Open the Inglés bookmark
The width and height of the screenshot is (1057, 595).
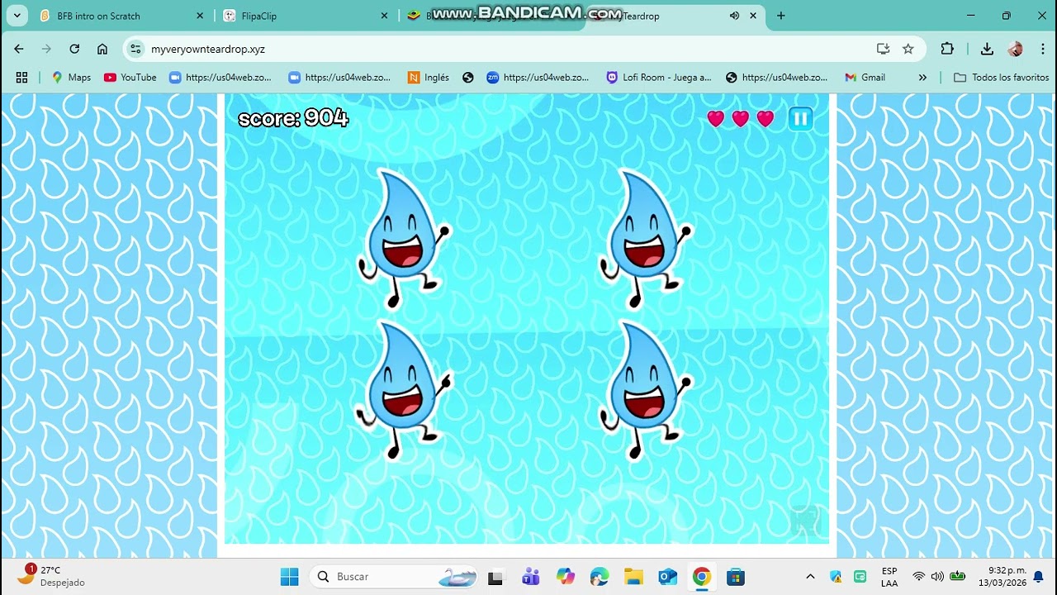(429, 77)
